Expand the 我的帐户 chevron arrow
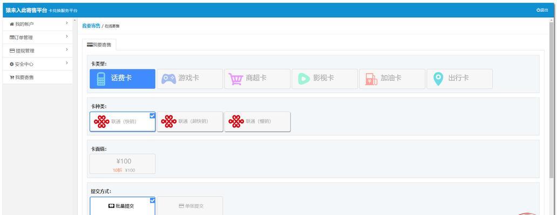Screen dimensions: 557x215 (67, 23)
